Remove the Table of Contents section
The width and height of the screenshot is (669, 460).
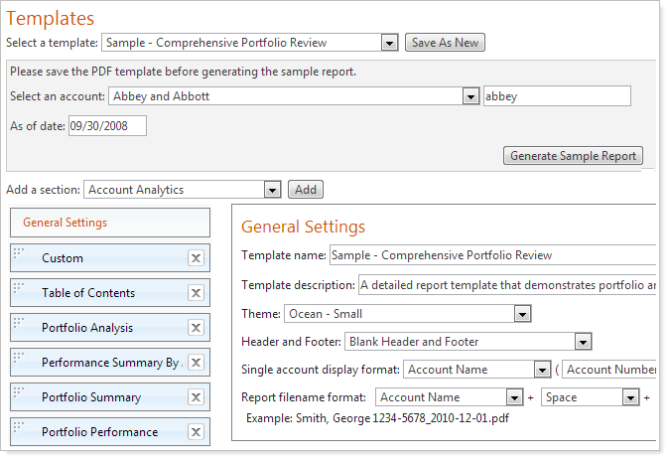tap(196, 293)
